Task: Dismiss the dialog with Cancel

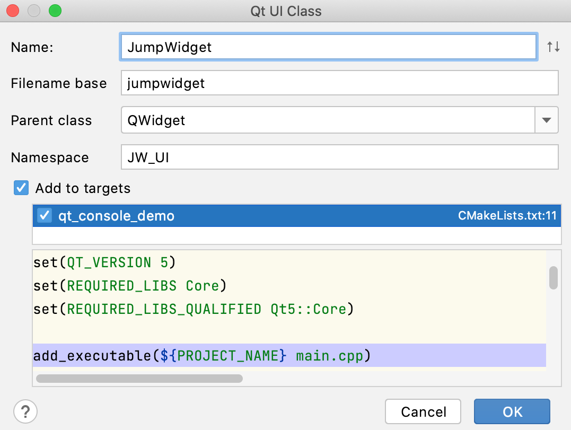Action: pos(423,411)
